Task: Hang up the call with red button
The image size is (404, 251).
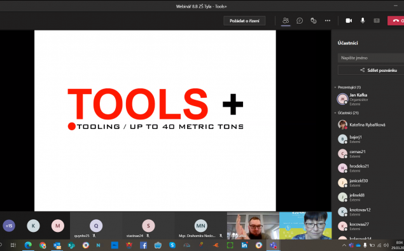Action: coord(396,20)
